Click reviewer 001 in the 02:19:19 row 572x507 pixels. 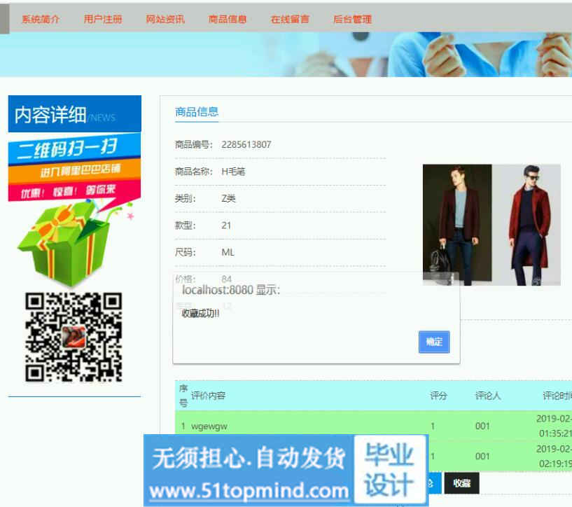click(482, 457)
